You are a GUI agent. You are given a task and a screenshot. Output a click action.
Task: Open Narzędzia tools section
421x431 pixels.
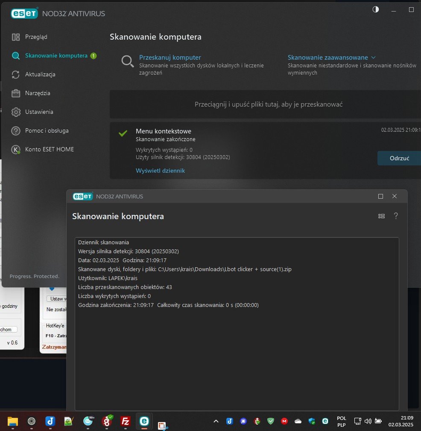38,93
